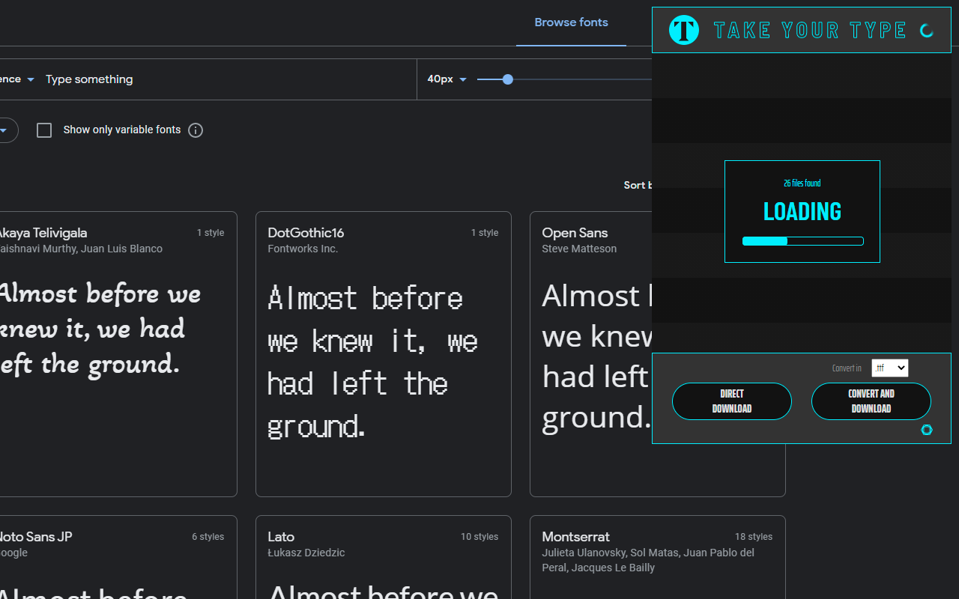The width and height of the screenshot is (959, 599).
Task: Open the Lato font card
Action: coord(384,557)
